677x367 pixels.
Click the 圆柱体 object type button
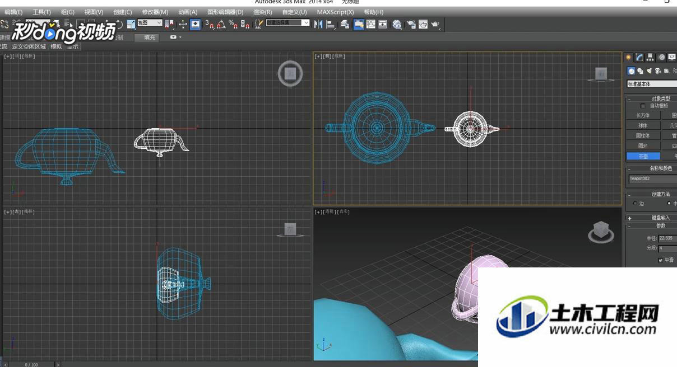pyautogui.click(x=643, y=135)
